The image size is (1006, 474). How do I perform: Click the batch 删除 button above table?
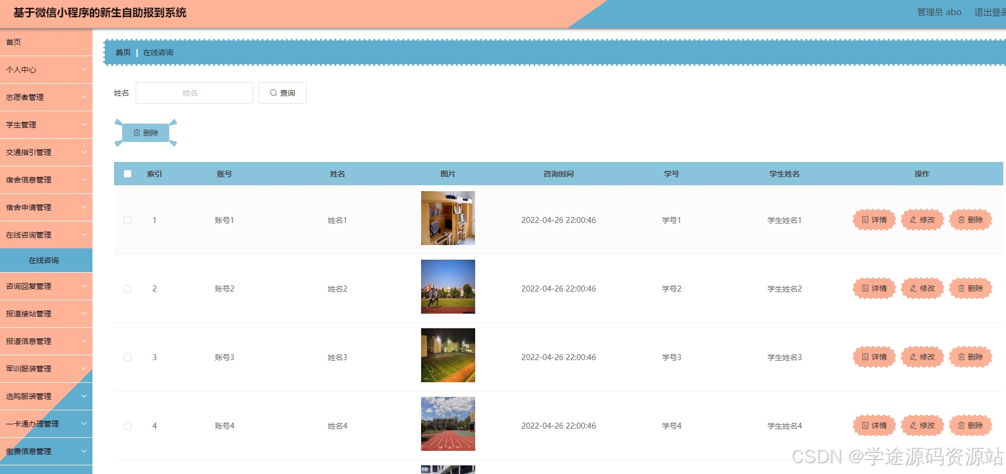tap(145, 133)
